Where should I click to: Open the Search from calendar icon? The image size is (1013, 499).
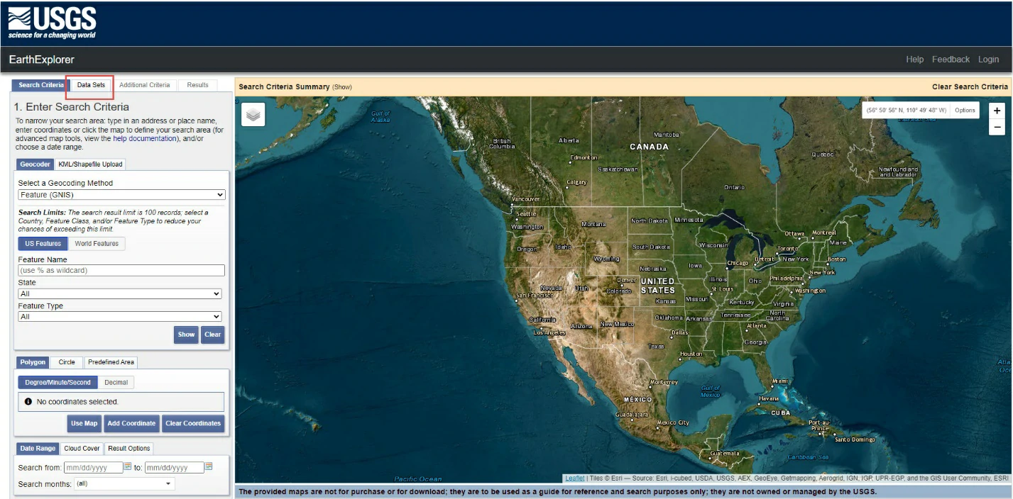pos(128,466)
